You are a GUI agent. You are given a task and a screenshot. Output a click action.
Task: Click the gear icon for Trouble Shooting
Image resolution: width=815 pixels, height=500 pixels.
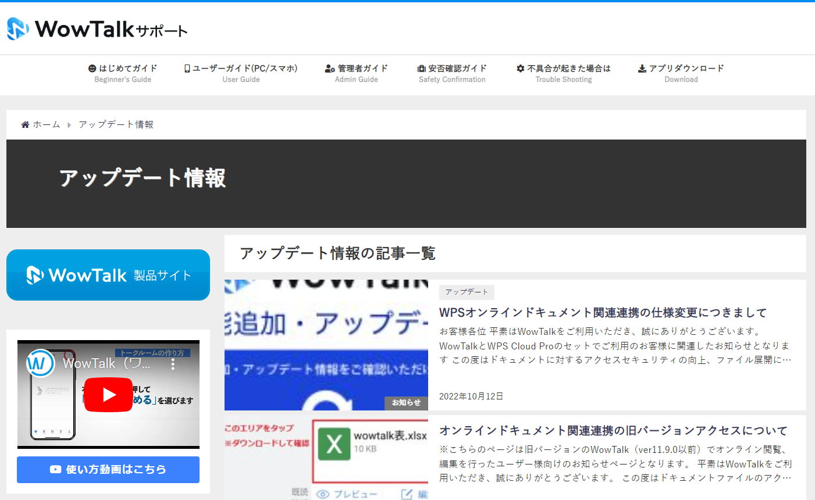coord(521,69)
